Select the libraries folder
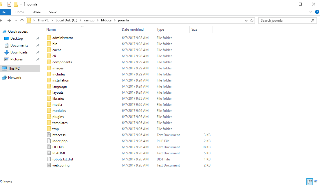 click(58, 99)
